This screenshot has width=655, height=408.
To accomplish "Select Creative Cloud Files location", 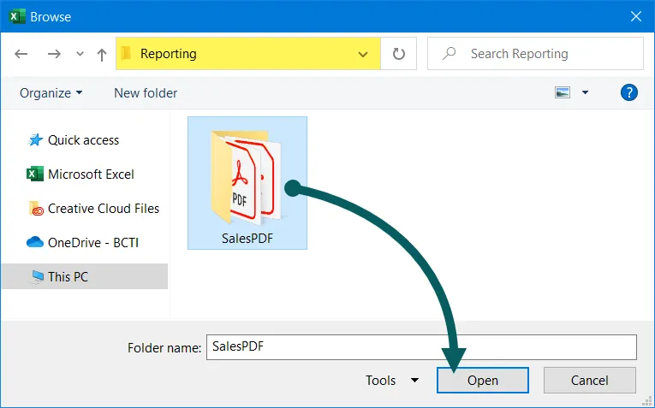I will pos(103,209).
